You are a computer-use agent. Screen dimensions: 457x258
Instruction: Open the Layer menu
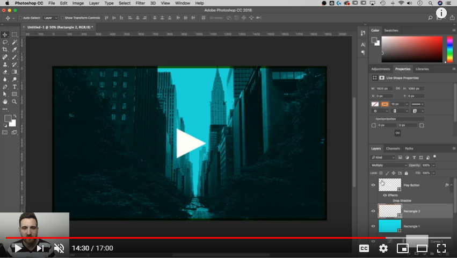pyautogui.click(x=94, y=3)
